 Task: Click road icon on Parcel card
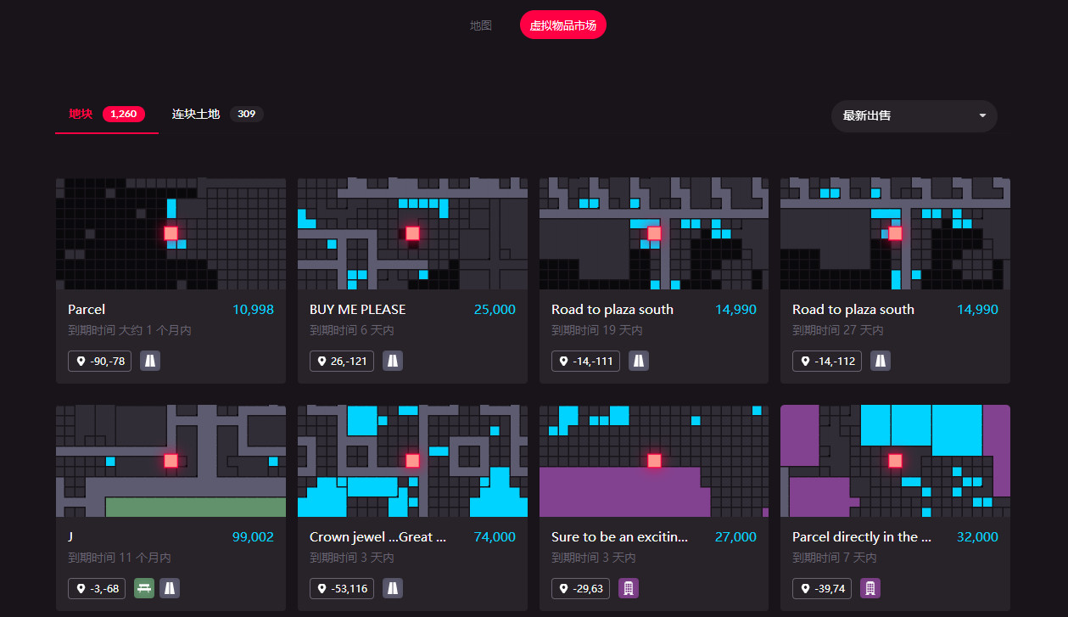click(x=150, y=361)
